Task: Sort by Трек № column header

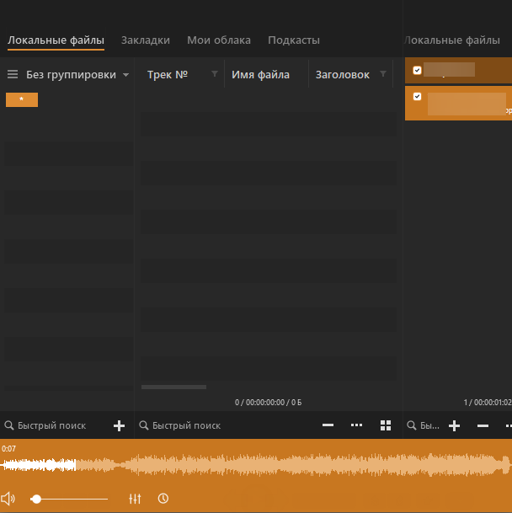Action: point(168,75)
